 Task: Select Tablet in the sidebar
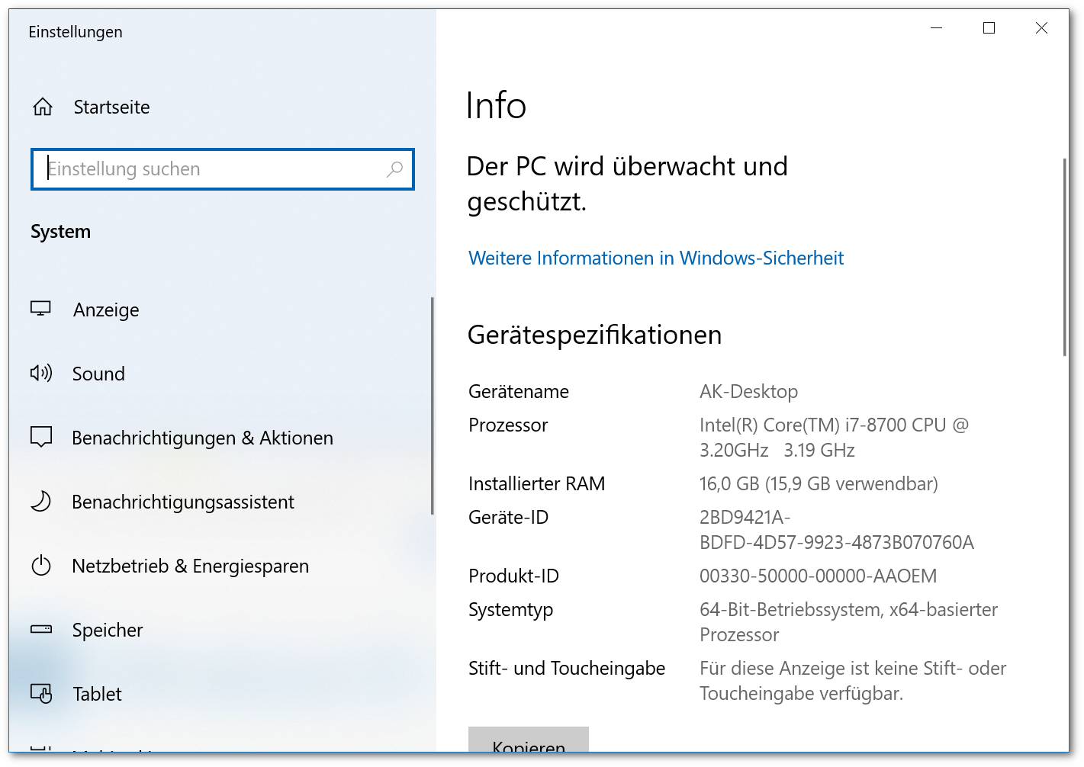pos(97,694)
